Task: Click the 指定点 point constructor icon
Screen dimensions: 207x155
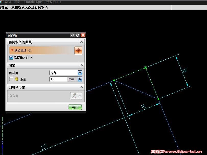Action: point(74,96)
